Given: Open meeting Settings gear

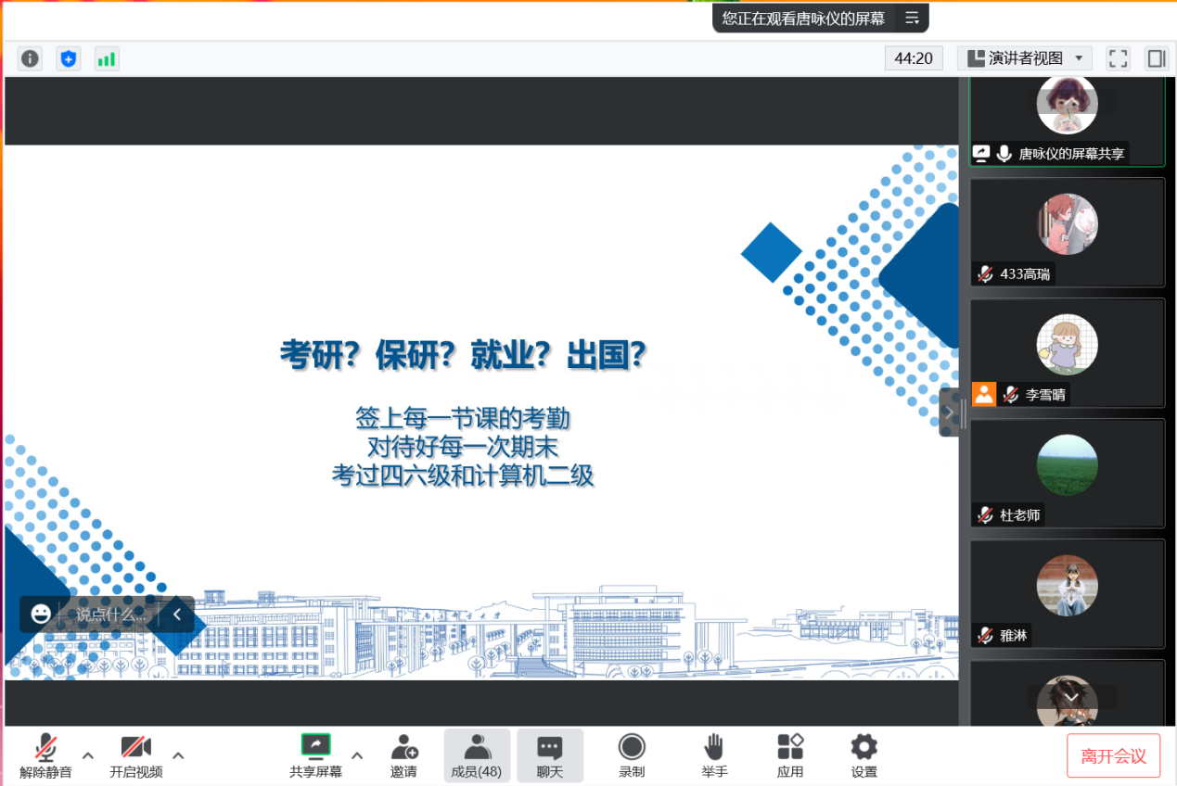Looking at the screenshot, I should coord(864,754).
